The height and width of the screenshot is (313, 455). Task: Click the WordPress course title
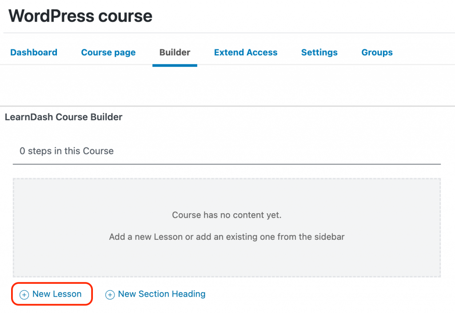click(80, 16)
